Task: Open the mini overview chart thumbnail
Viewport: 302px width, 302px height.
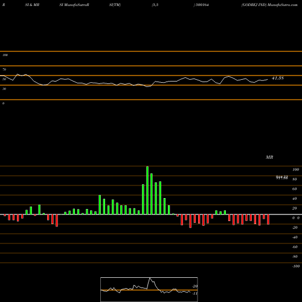Action: coord(149,289)
